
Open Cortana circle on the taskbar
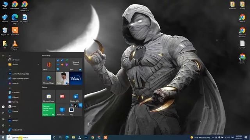pos(54,137)
